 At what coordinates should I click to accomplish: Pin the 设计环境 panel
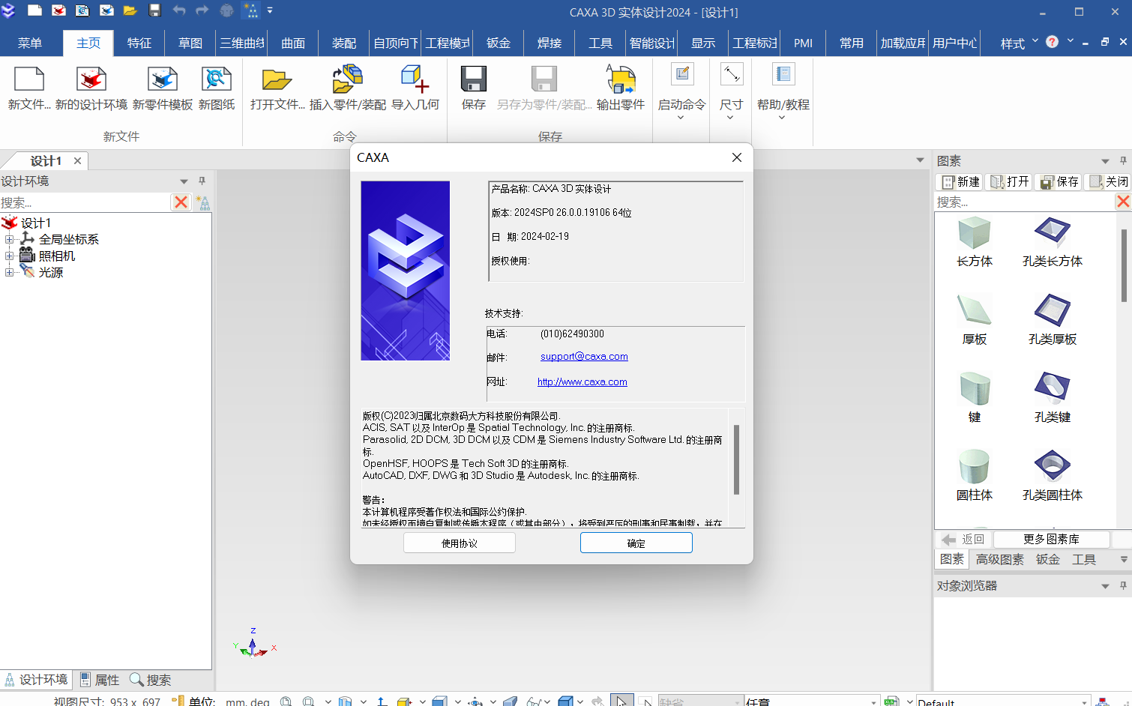pos(202,181)
